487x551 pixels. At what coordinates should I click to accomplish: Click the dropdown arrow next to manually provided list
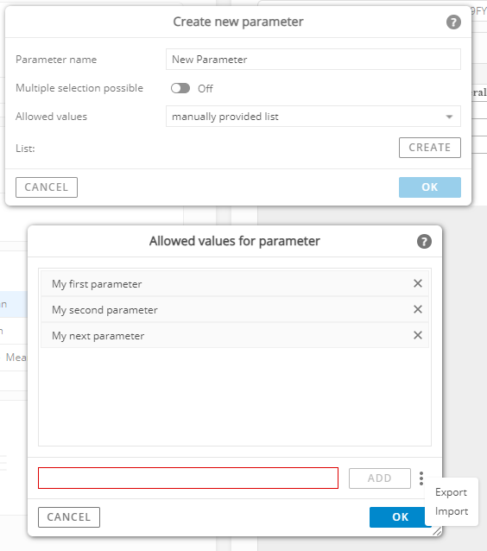449,117
